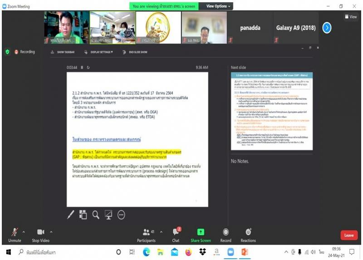Click the zoom into slide magnifier
The height and width of the screenshot is (260, 363).
96,215
